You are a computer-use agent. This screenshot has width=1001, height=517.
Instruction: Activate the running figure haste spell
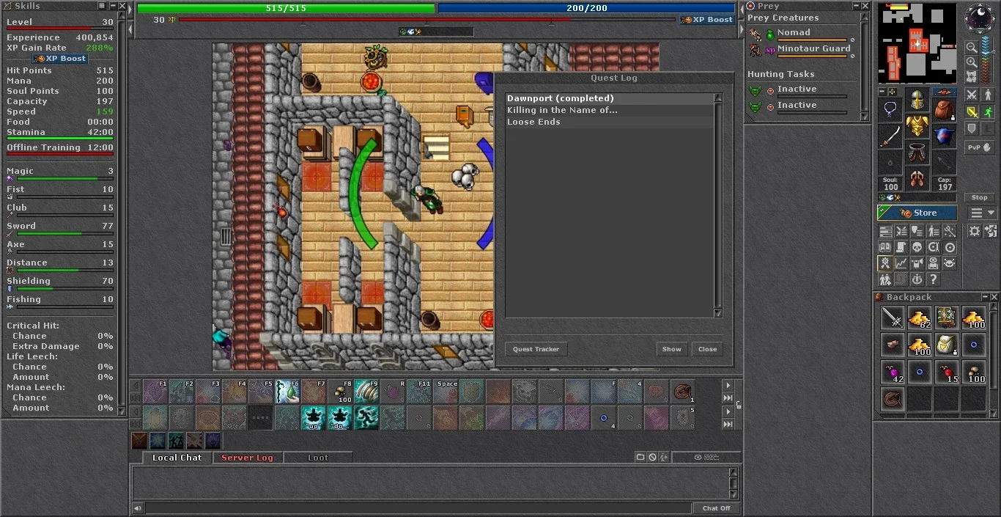pos(366,418)
